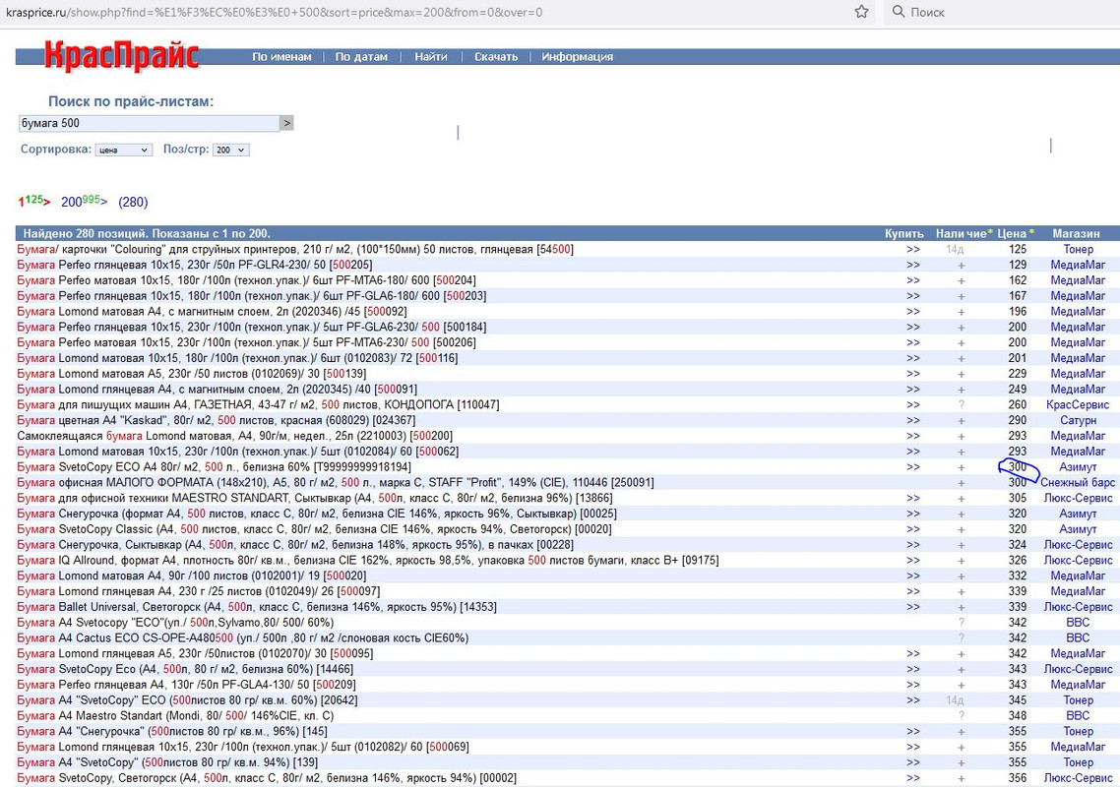Bookmark this page with the star icon
The image size is (1120, 787).
(x=861, y=12)
